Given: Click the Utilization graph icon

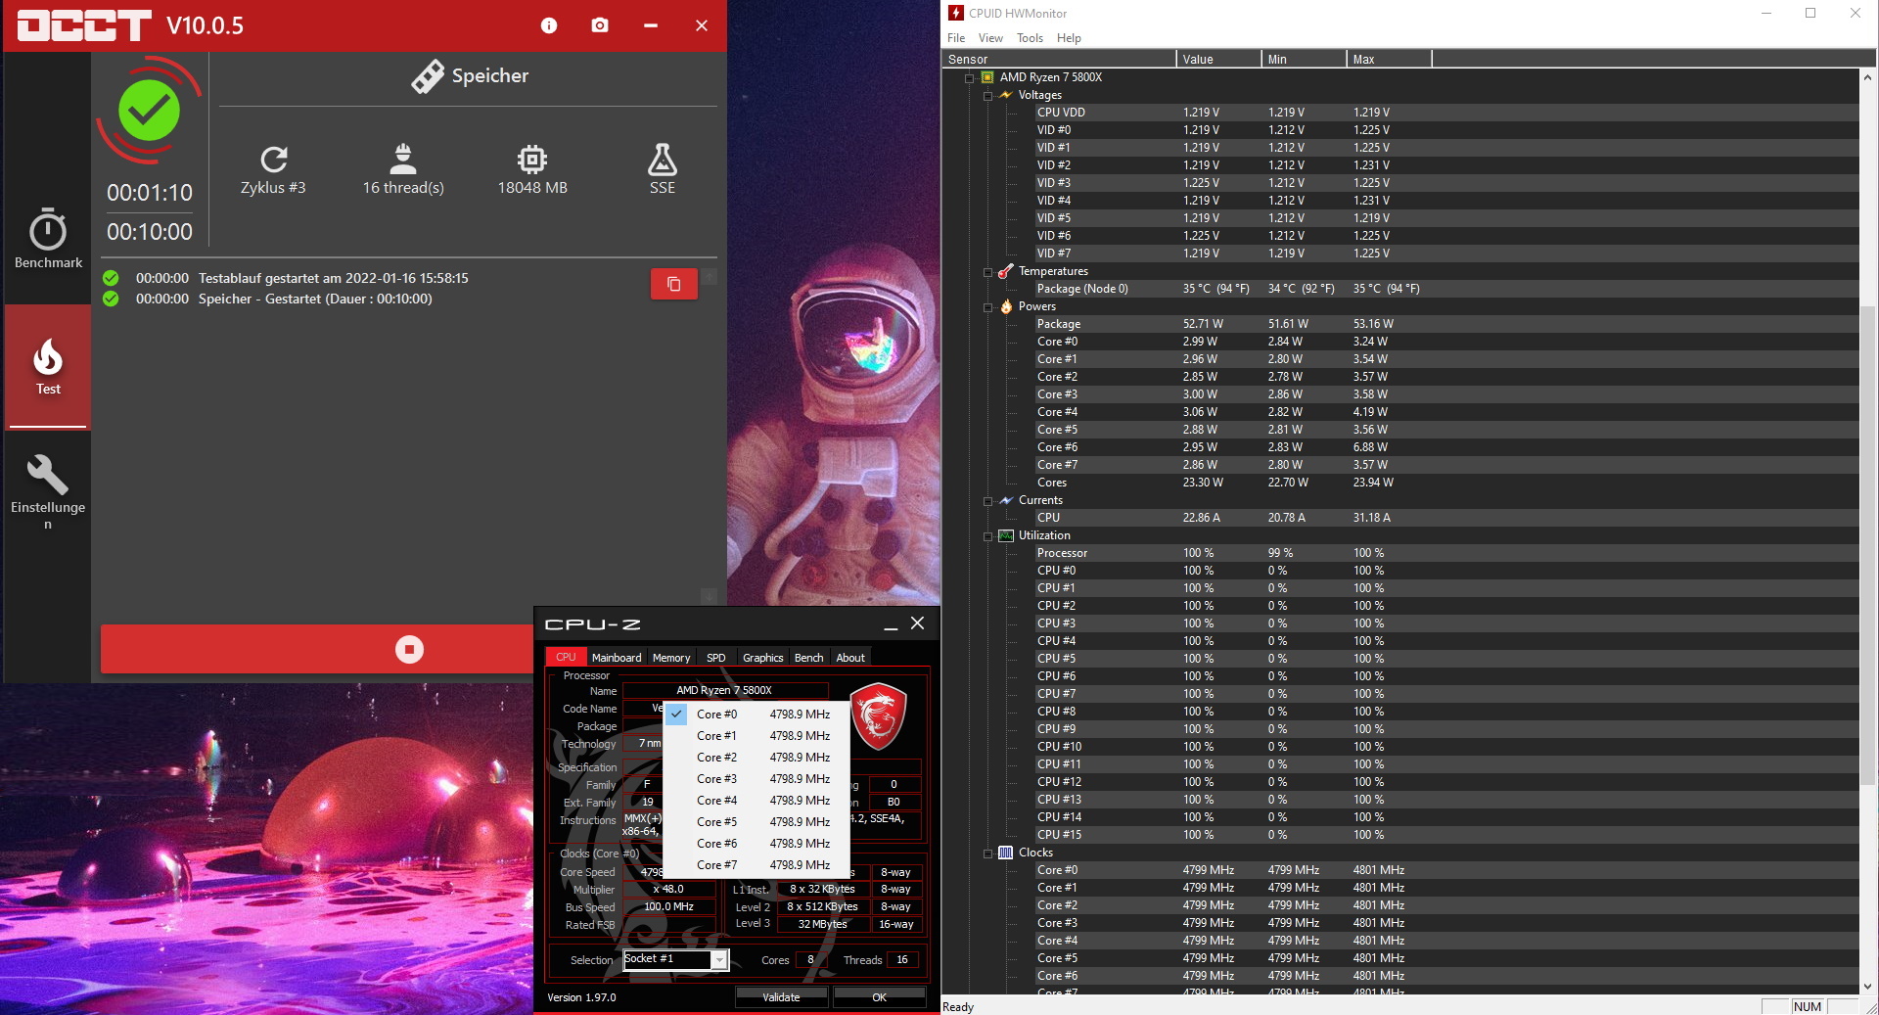Looking at the screenshot, I should [1005, 535].
